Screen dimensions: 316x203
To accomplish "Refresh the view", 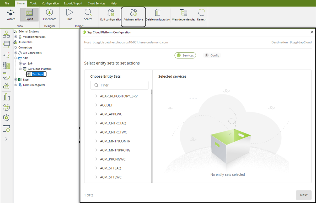I will click(202, 15).
